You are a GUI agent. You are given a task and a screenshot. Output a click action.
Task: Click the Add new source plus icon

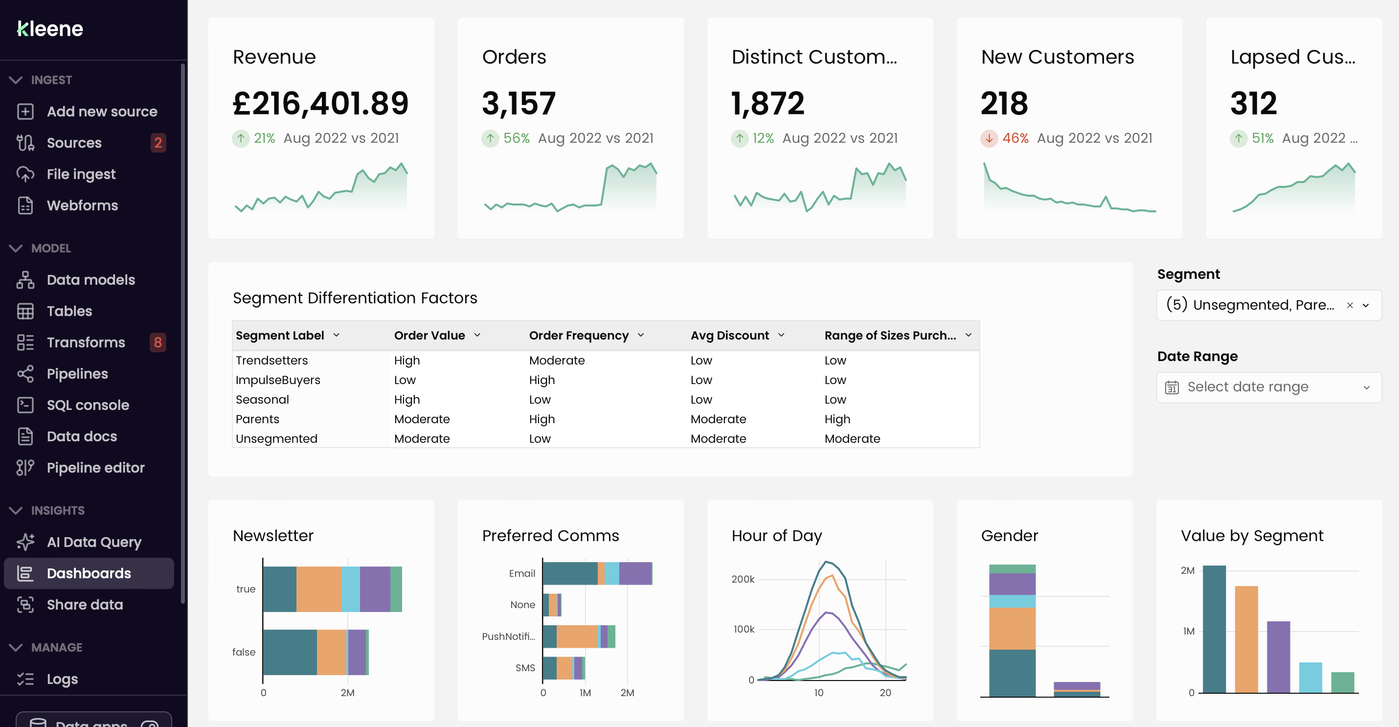click(x=25, y=112)
